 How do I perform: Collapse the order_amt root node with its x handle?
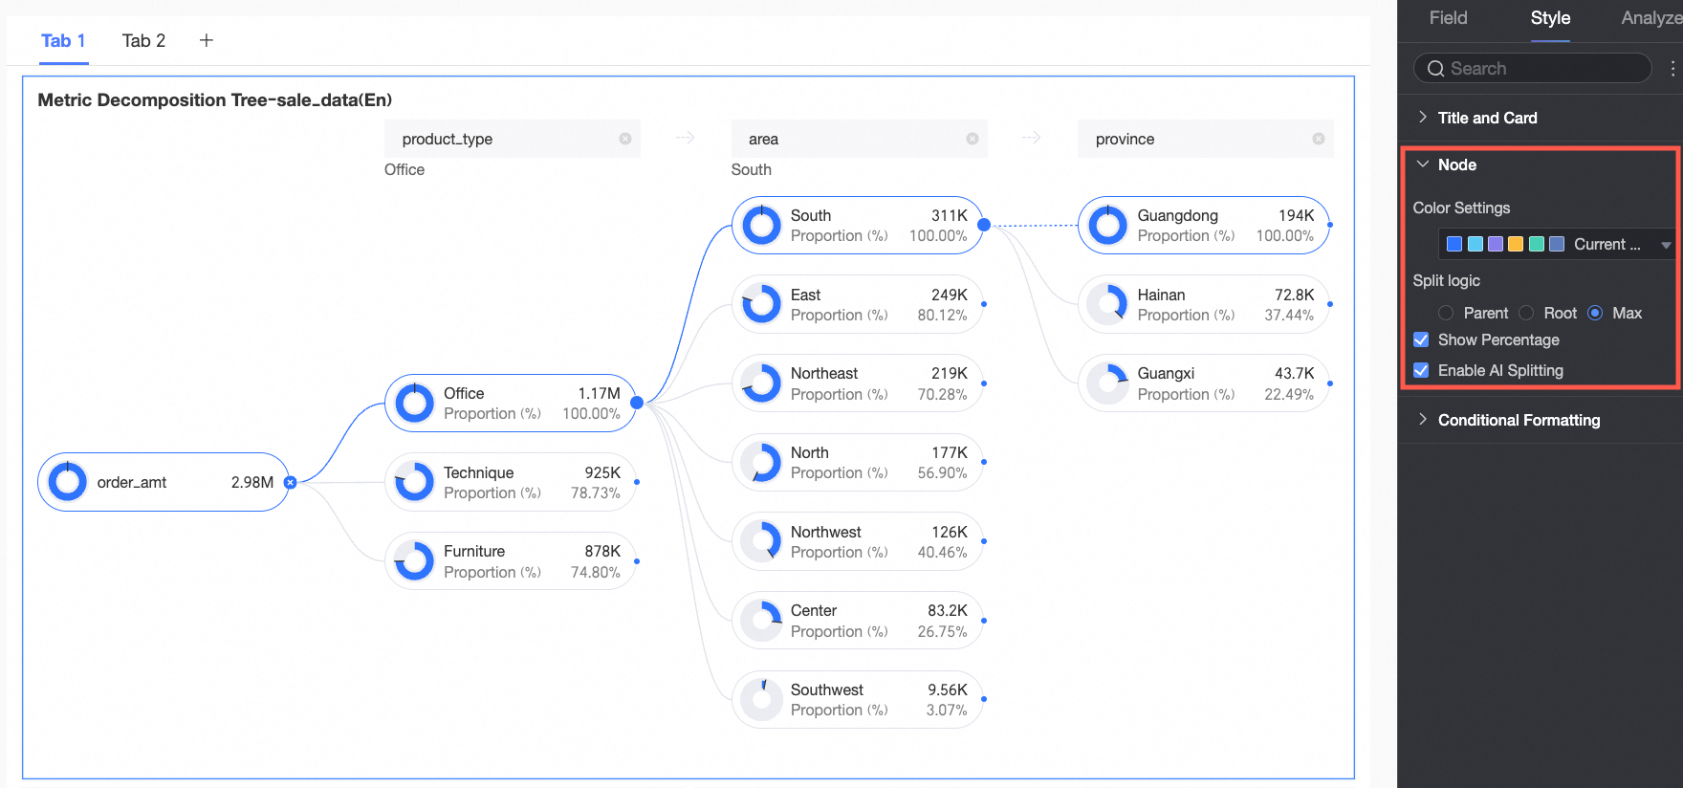291,483
